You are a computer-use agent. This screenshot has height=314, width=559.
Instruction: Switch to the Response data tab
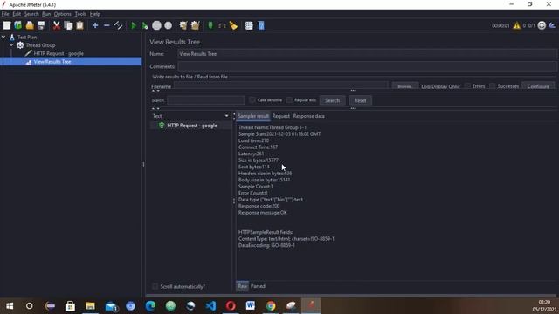tap(308, 116)
